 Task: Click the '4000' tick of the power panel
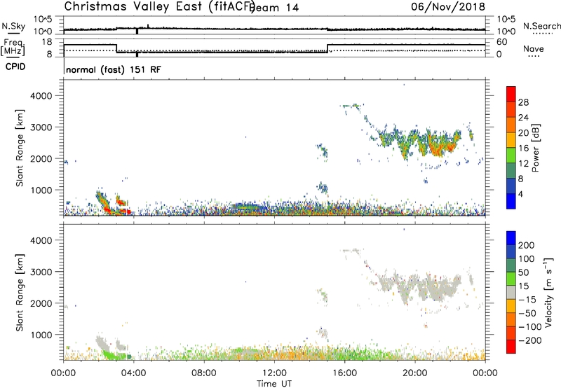pyautogui.click(x=41, y=96)
